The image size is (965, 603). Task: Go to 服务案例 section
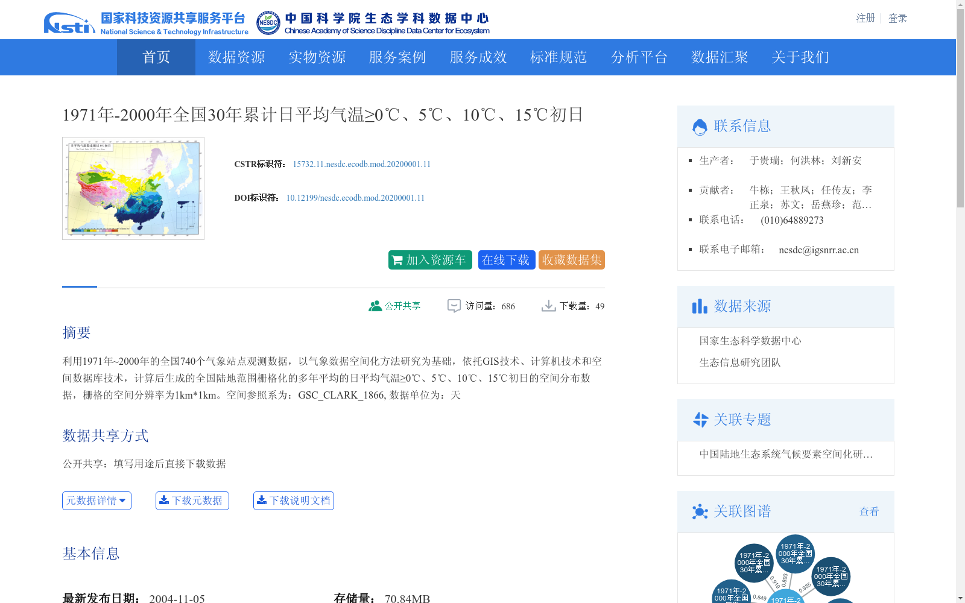397,57
